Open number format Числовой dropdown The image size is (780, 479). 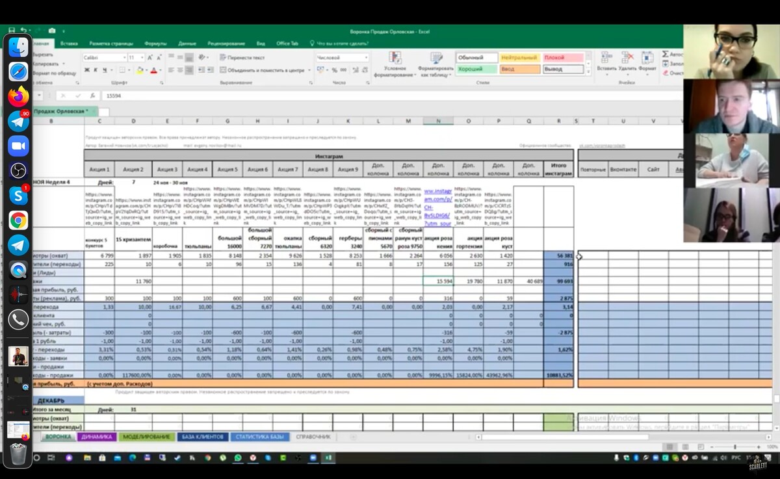tap(366, 58)
